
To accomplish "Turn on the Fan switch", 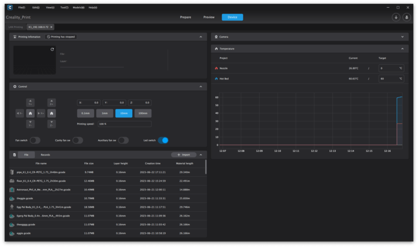I will [35, 140].
